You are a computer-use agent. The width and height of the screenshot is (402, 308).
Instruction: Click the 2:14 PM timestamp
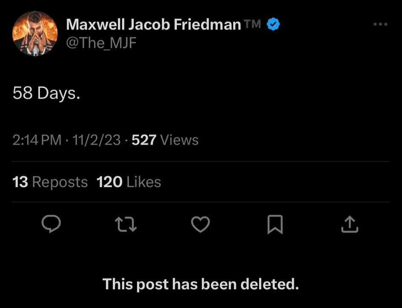tap(37, 140)
